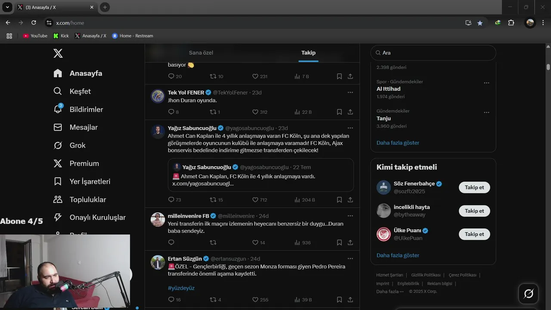Screen dimensions: 551x310
Task: Open Tek Yol FENER profile avatar
Action: (x=158, y=96)
